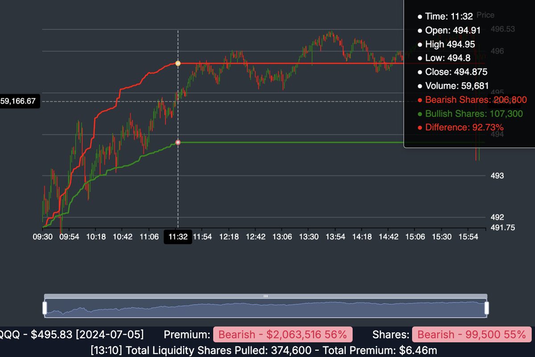Click the 12:42 time axis label

(256, 237)
